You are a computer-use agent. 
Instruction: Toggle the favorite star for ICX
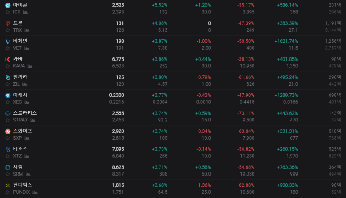click(x=8, y=12)
